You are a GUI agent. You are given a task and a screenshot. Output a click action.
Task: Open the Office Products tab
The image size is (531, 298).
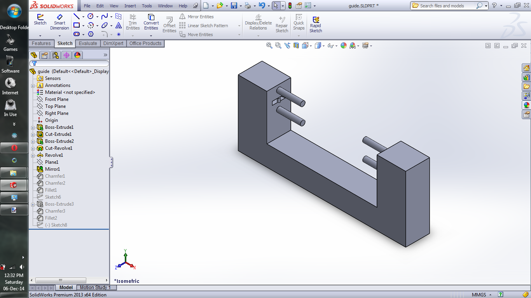145,43
